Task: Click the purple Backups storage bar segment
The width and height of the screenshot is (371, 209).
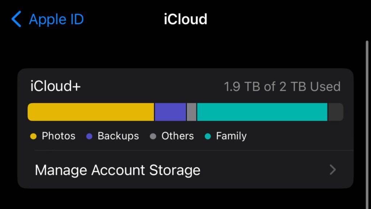Action: pyautogui.click(x=170, y=112)
